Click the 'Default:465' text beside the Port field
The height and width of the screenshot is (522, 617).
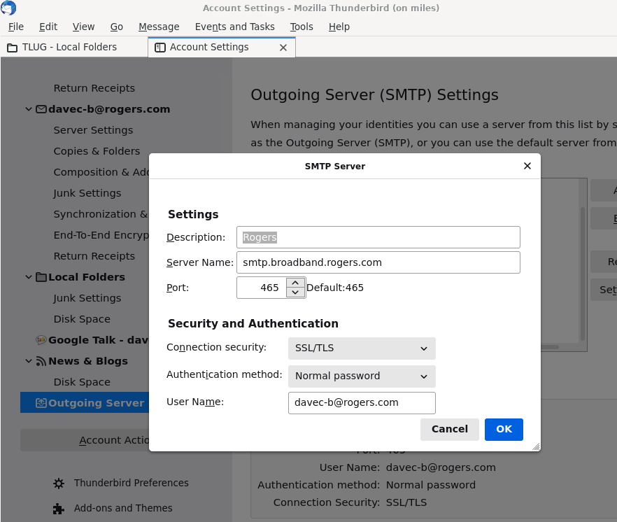[x=335, y=288]
